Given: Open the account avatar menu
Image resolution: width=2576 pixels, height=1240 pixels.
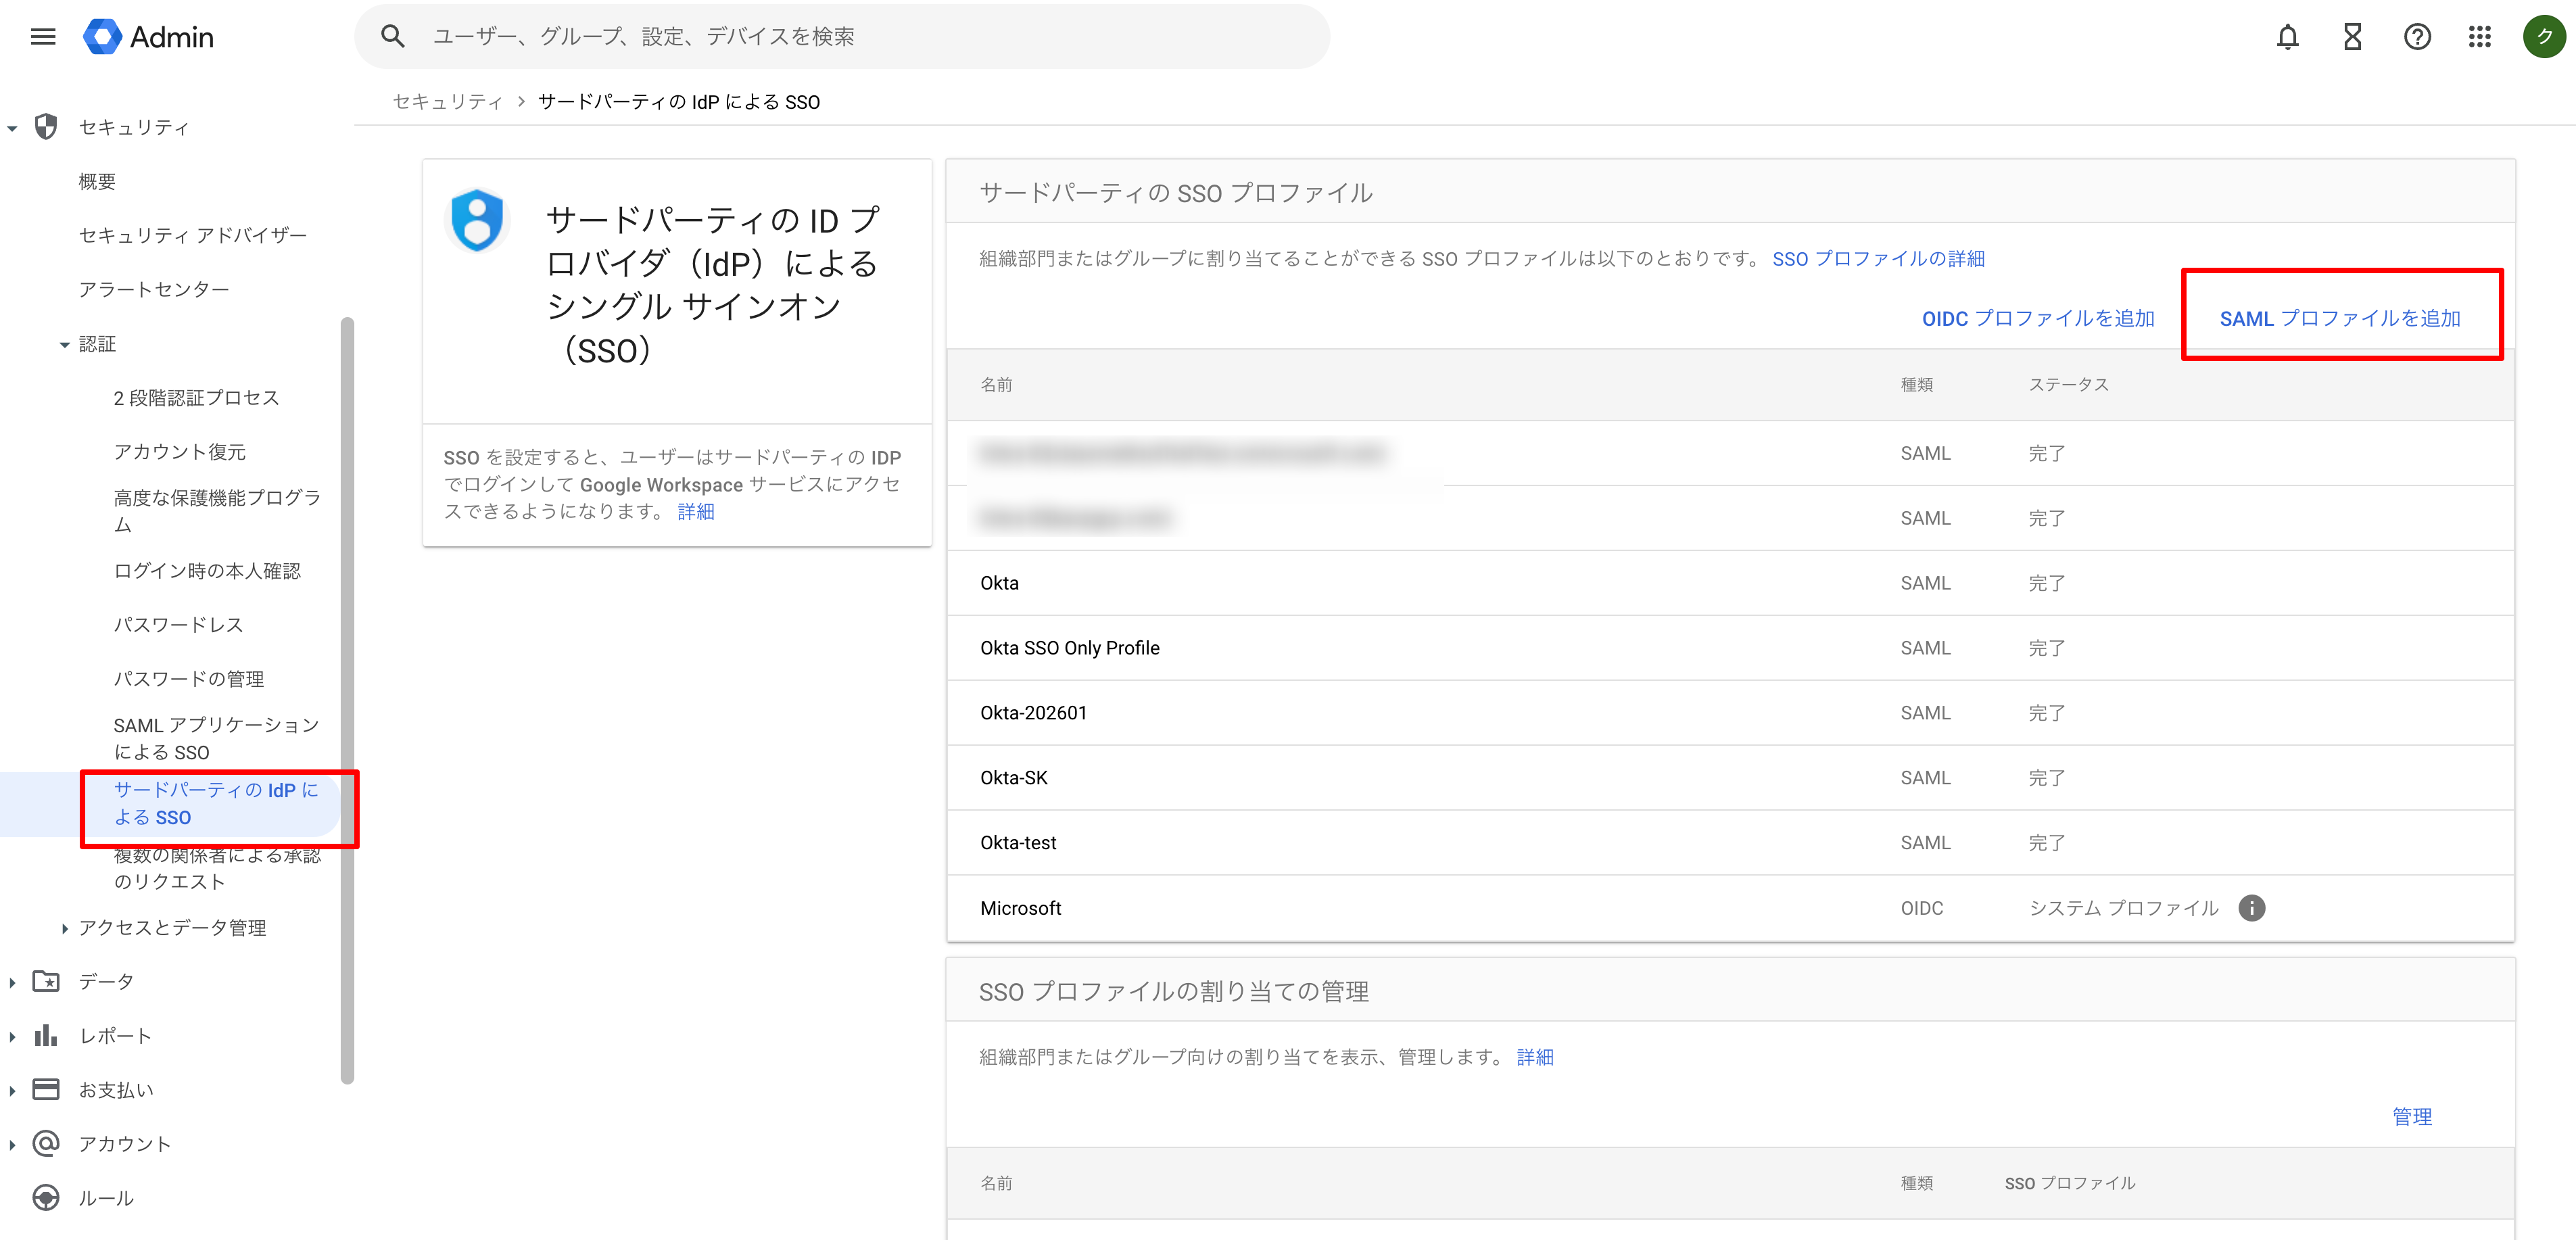Looking at the screenshot, I should tap(2544, 36).
